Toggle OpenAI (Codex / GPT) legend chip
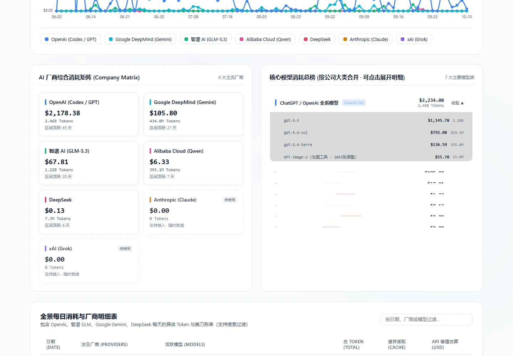 click(71, 39)
